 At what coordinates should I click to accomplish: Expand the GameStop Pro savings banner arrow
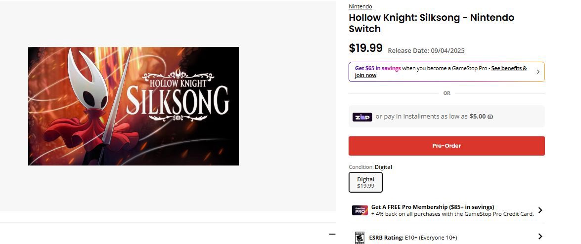[538, 72]
